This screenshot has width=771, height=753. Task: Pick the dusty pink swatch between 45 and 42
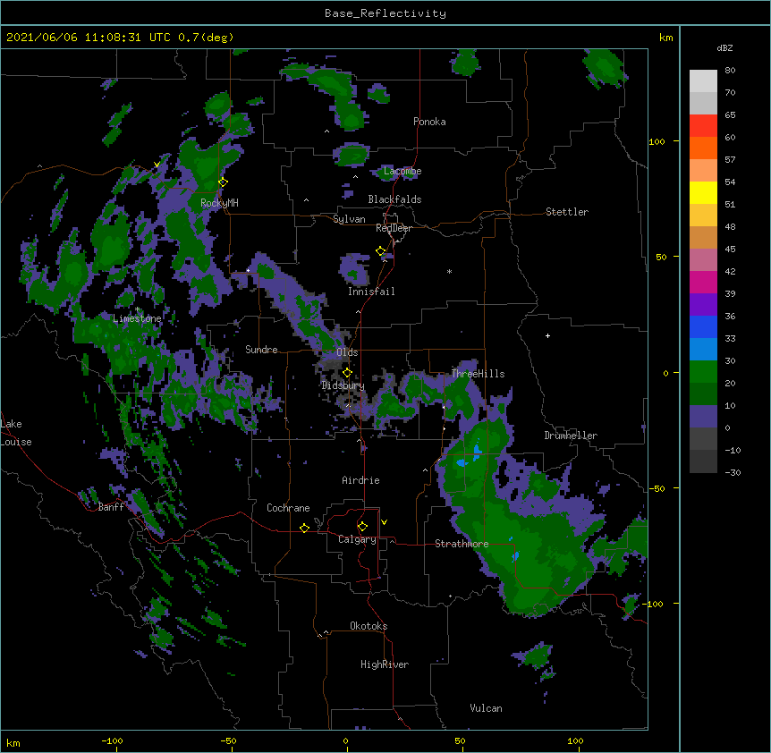tap(703, 260)
